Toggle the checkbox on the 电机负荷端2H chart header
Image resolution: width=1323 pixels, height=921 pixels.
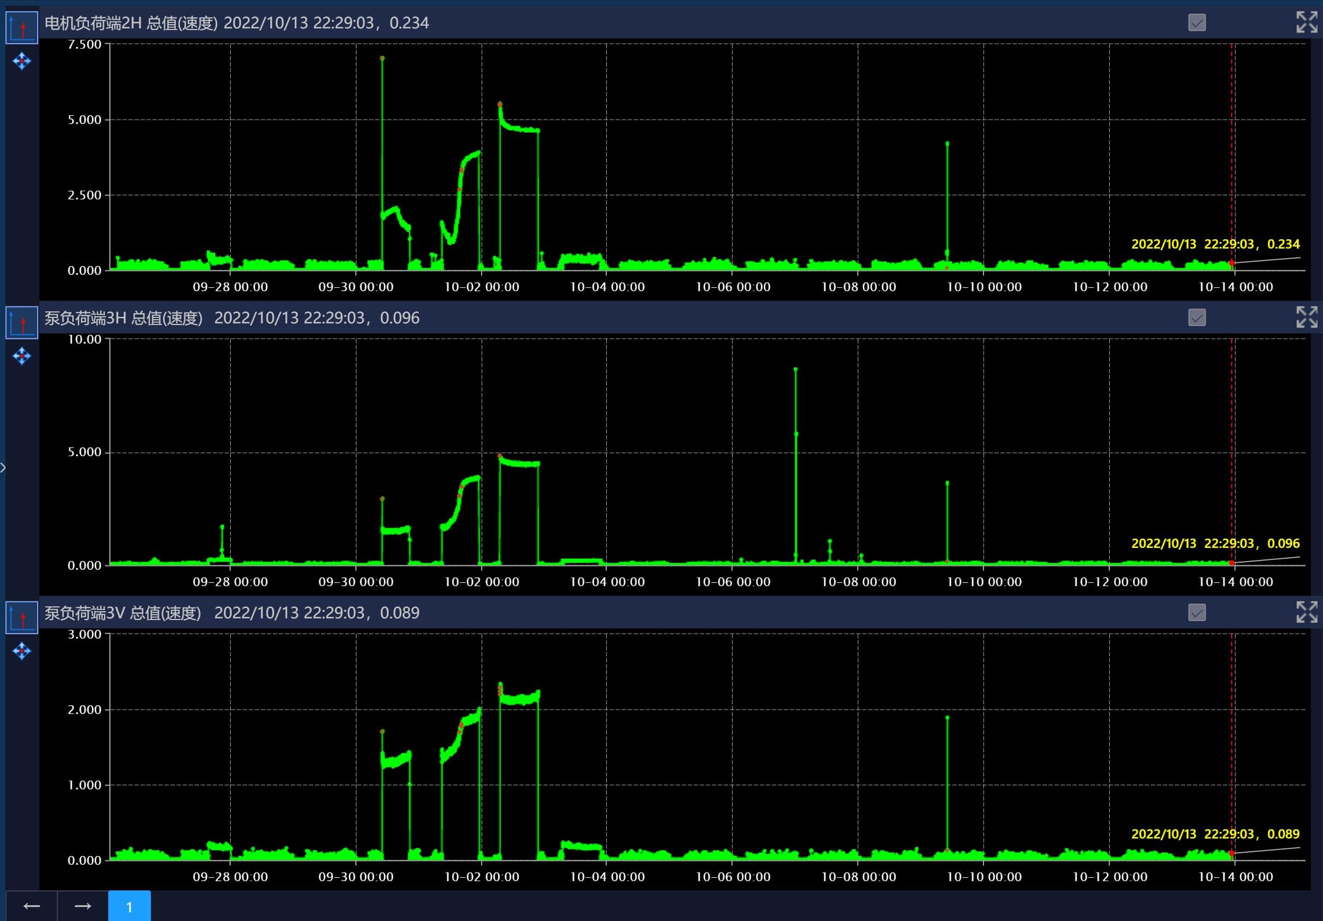1197,22
